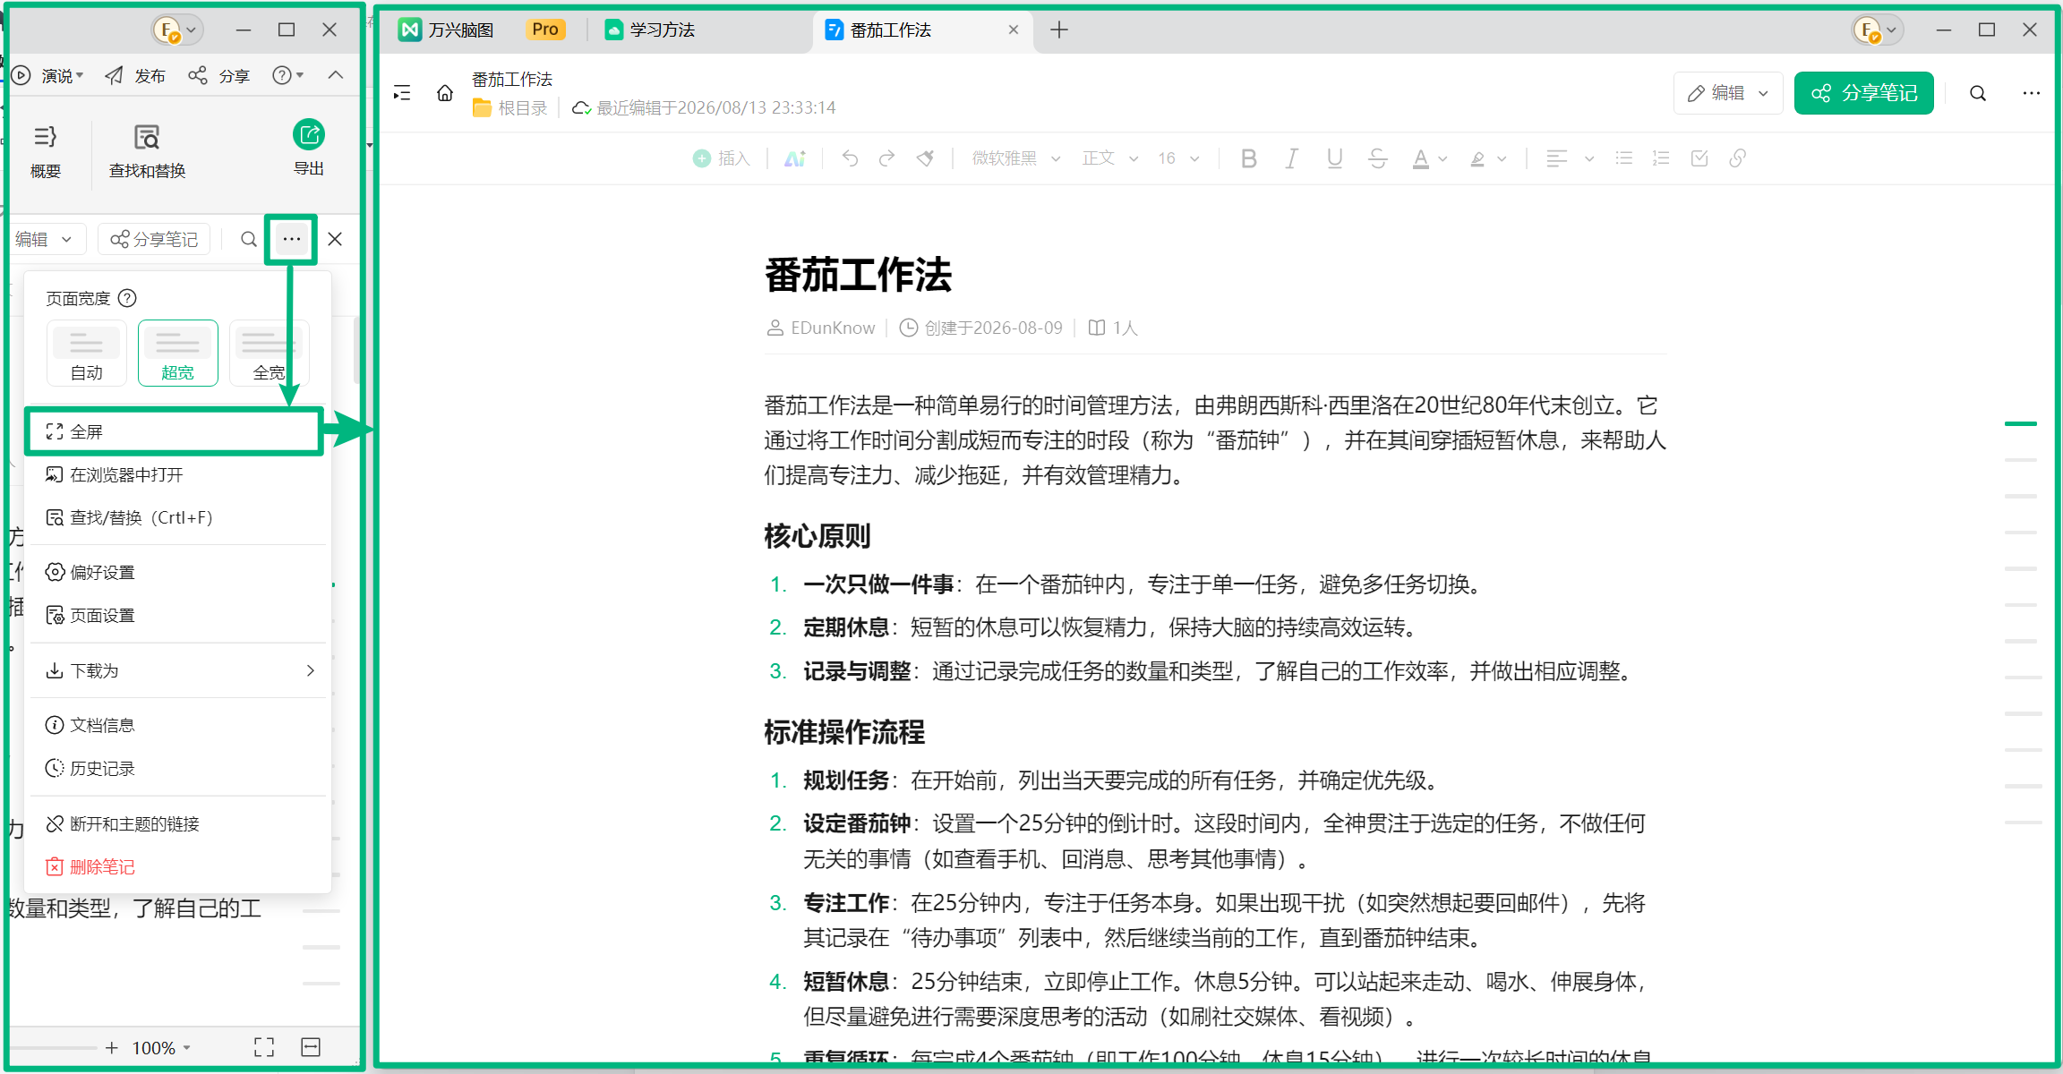2063x1074 pixels.
Task: Click the AI assistant icon in toolbar
Action: point(795,158)
